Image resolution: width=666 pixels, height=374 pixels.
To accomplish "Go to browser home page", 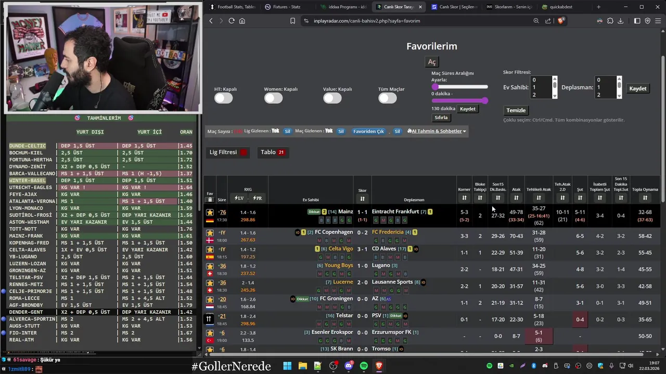I will pyautogui.click(x=242, y=21).
